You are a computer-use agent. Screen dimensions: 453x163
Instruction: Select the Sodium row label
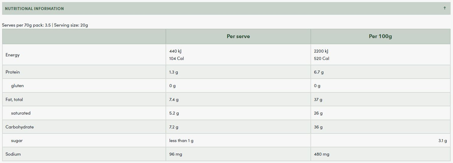coord(13,154)
